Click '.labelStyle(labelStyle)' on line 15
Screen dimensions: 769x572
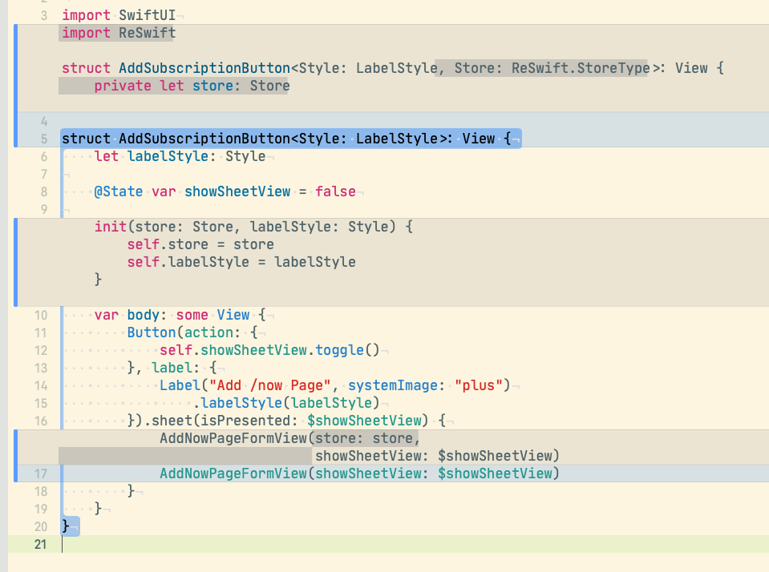click(x=286, y=404)
